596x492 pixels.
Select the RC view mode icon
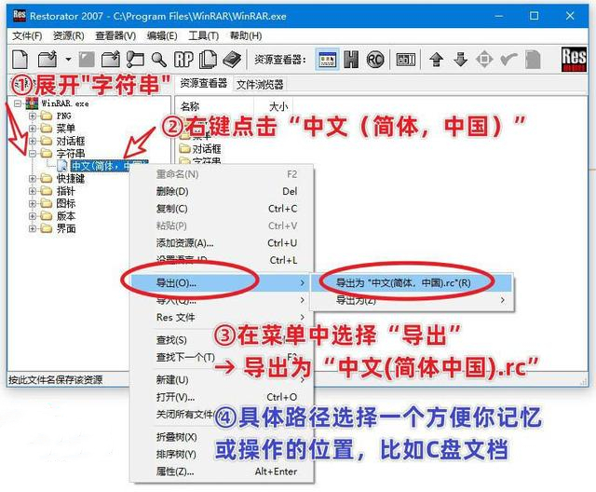pos(375,60)
